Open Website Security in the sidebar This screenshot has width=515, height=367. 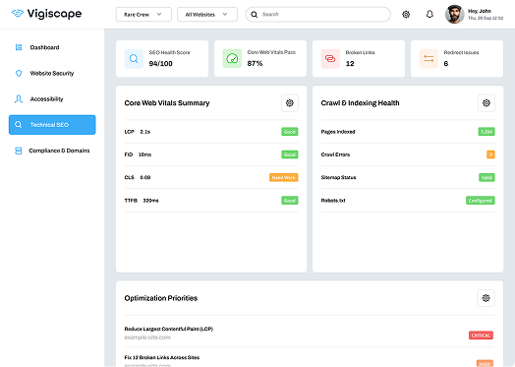click(52, 73)
